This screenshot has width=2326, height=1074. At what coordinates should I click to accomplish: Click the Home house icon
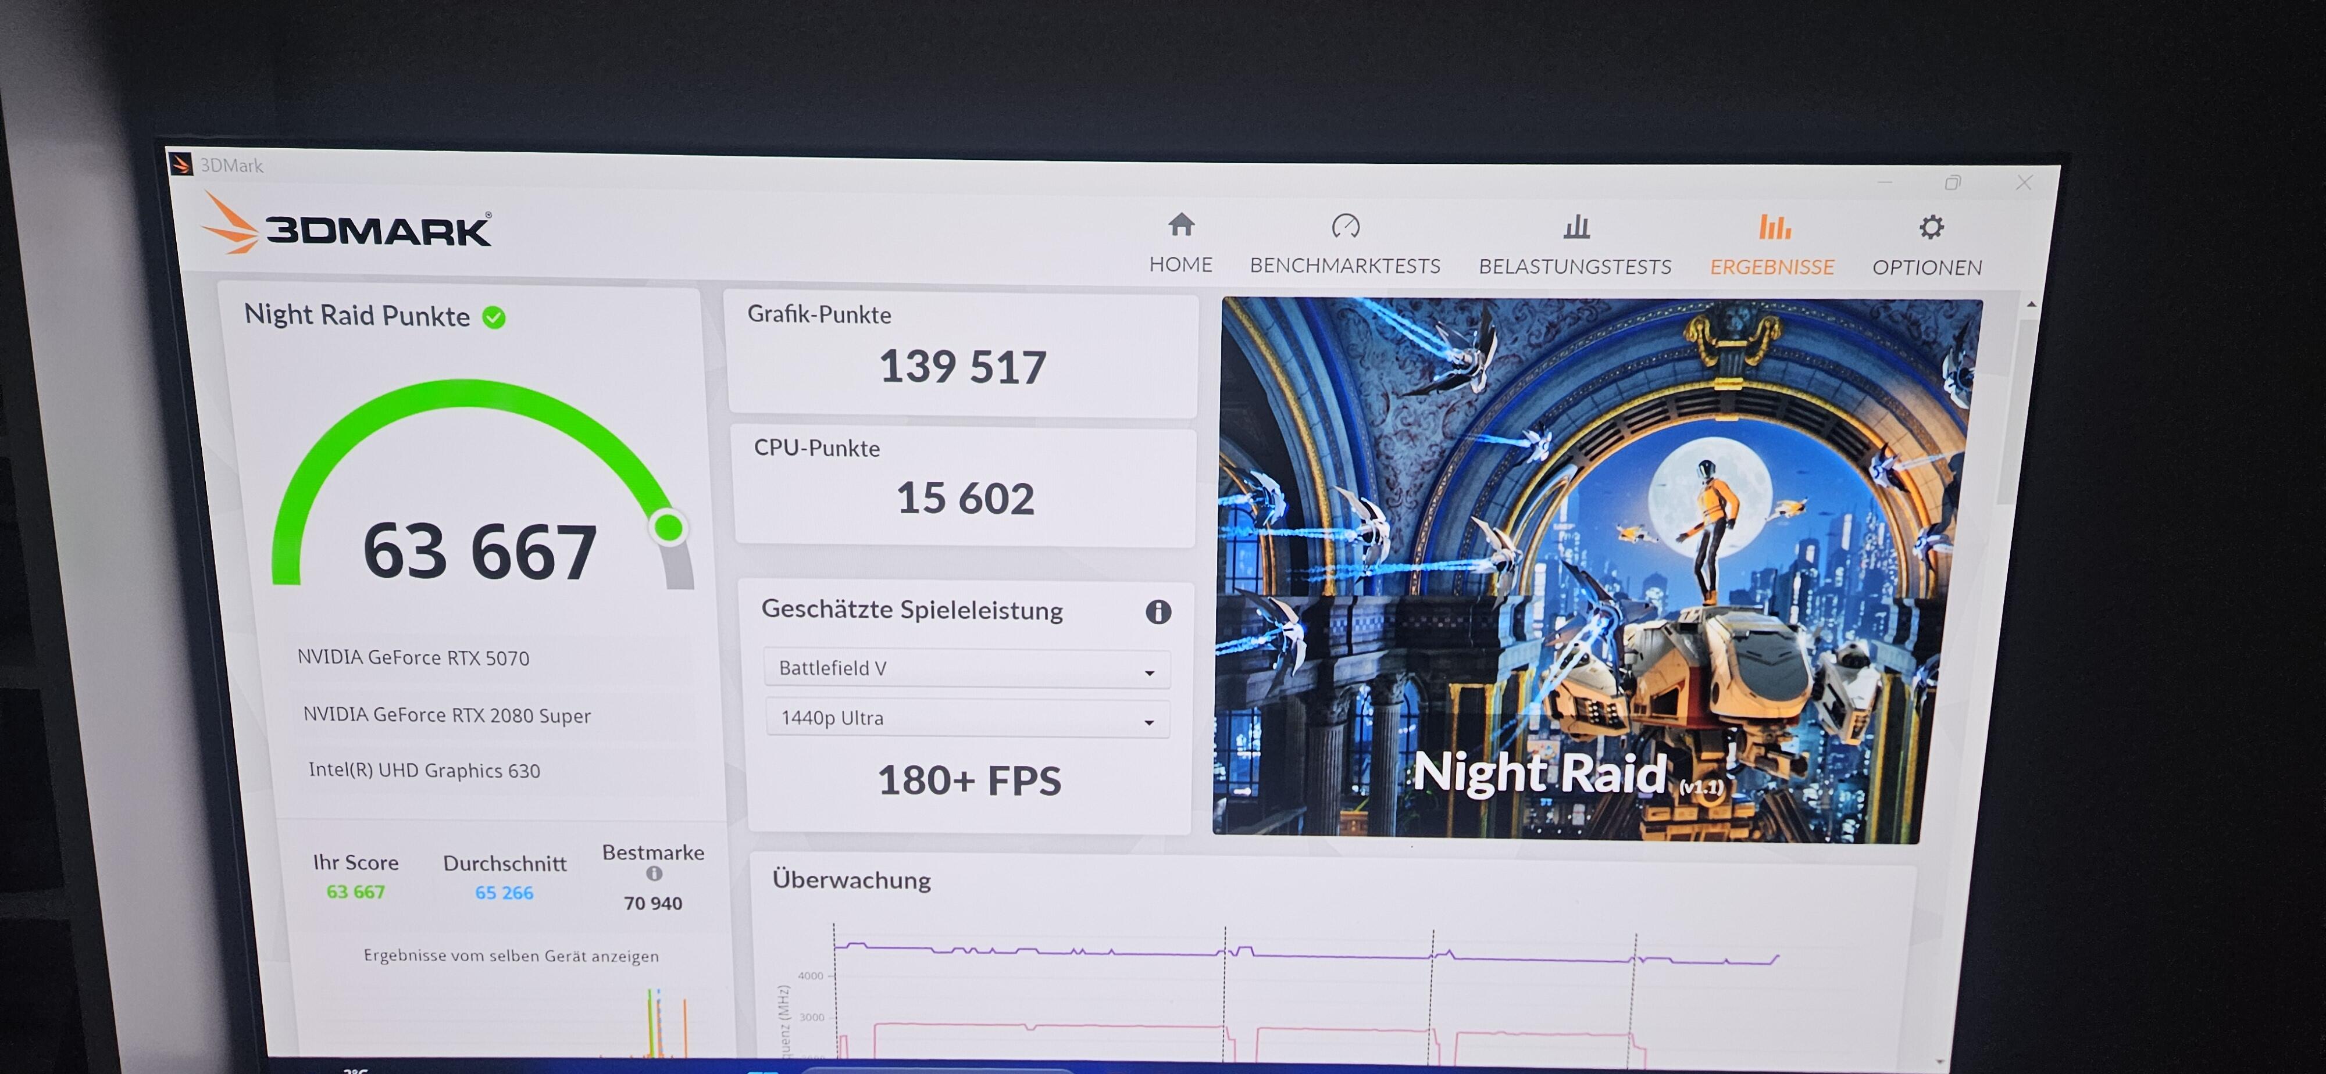coord(1181,225)
